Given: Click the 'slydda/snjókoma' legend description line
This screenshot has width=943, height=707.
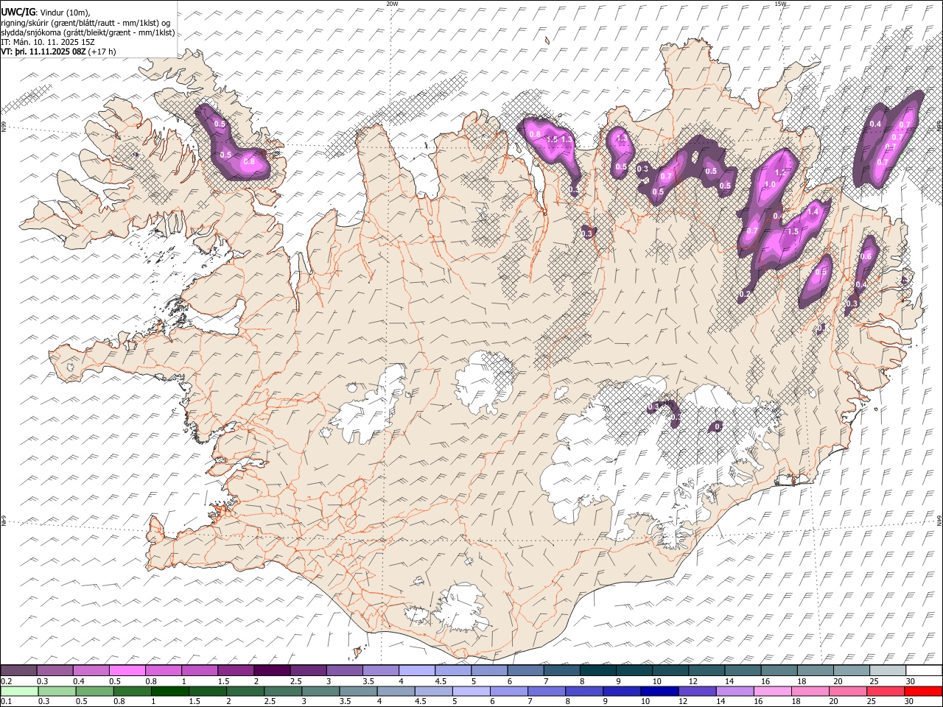Looking at the screenshot, I should [x=88, y=32].
